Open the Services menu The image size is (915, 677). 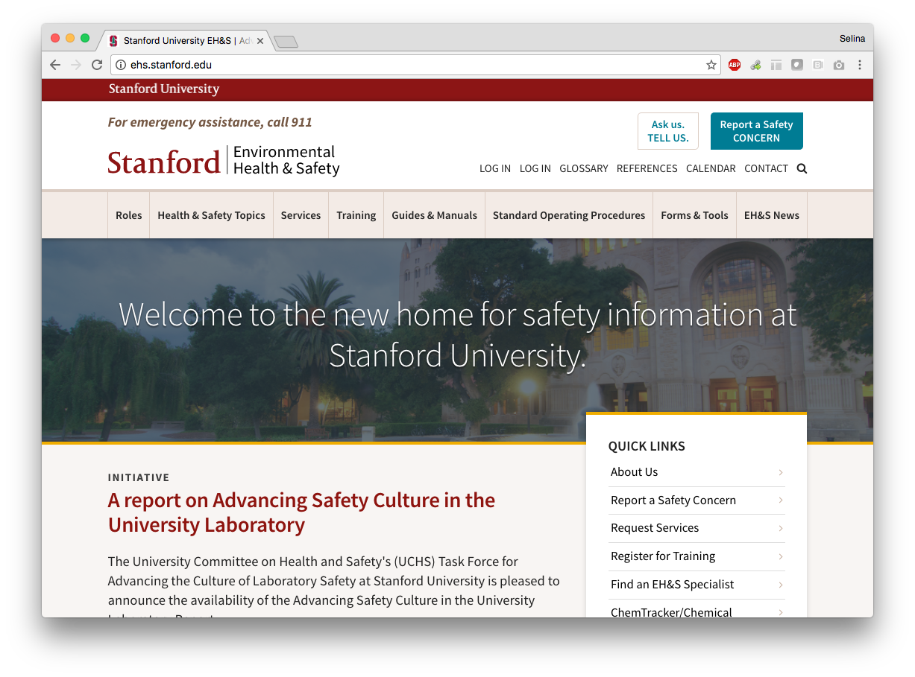tap(301, 215)
